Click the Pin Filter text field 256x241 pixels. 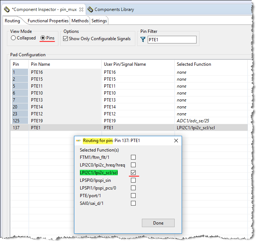tap(172, 39)
